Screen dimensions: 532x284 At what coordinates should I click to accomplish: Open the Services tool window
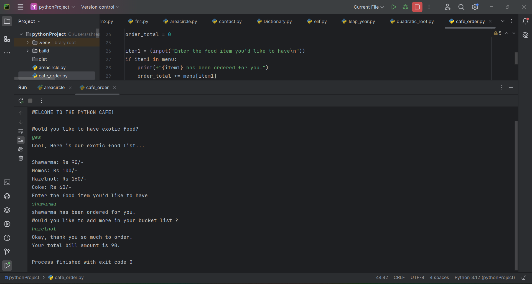7,224
